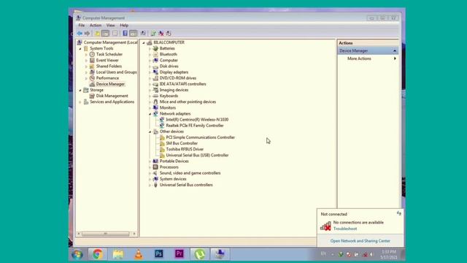The height and width of the screenshot is (263, 467).
Task: Click the Troubleshoot link
Action: coord(345,229)
